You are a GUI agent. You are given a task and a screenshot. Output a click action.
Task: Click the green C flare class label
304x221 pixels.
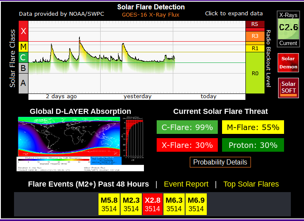(x=23, y=57)
